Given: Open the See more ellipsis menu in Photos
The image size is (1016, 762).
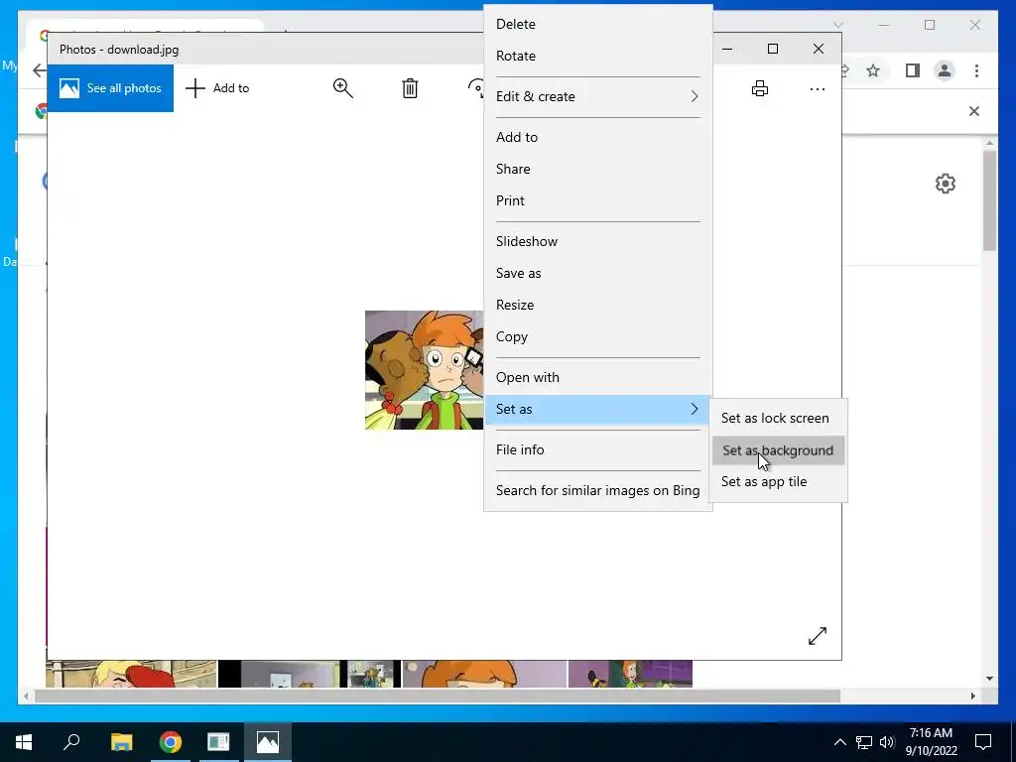Looking at the screenshot, I should (x=818, y=88).
